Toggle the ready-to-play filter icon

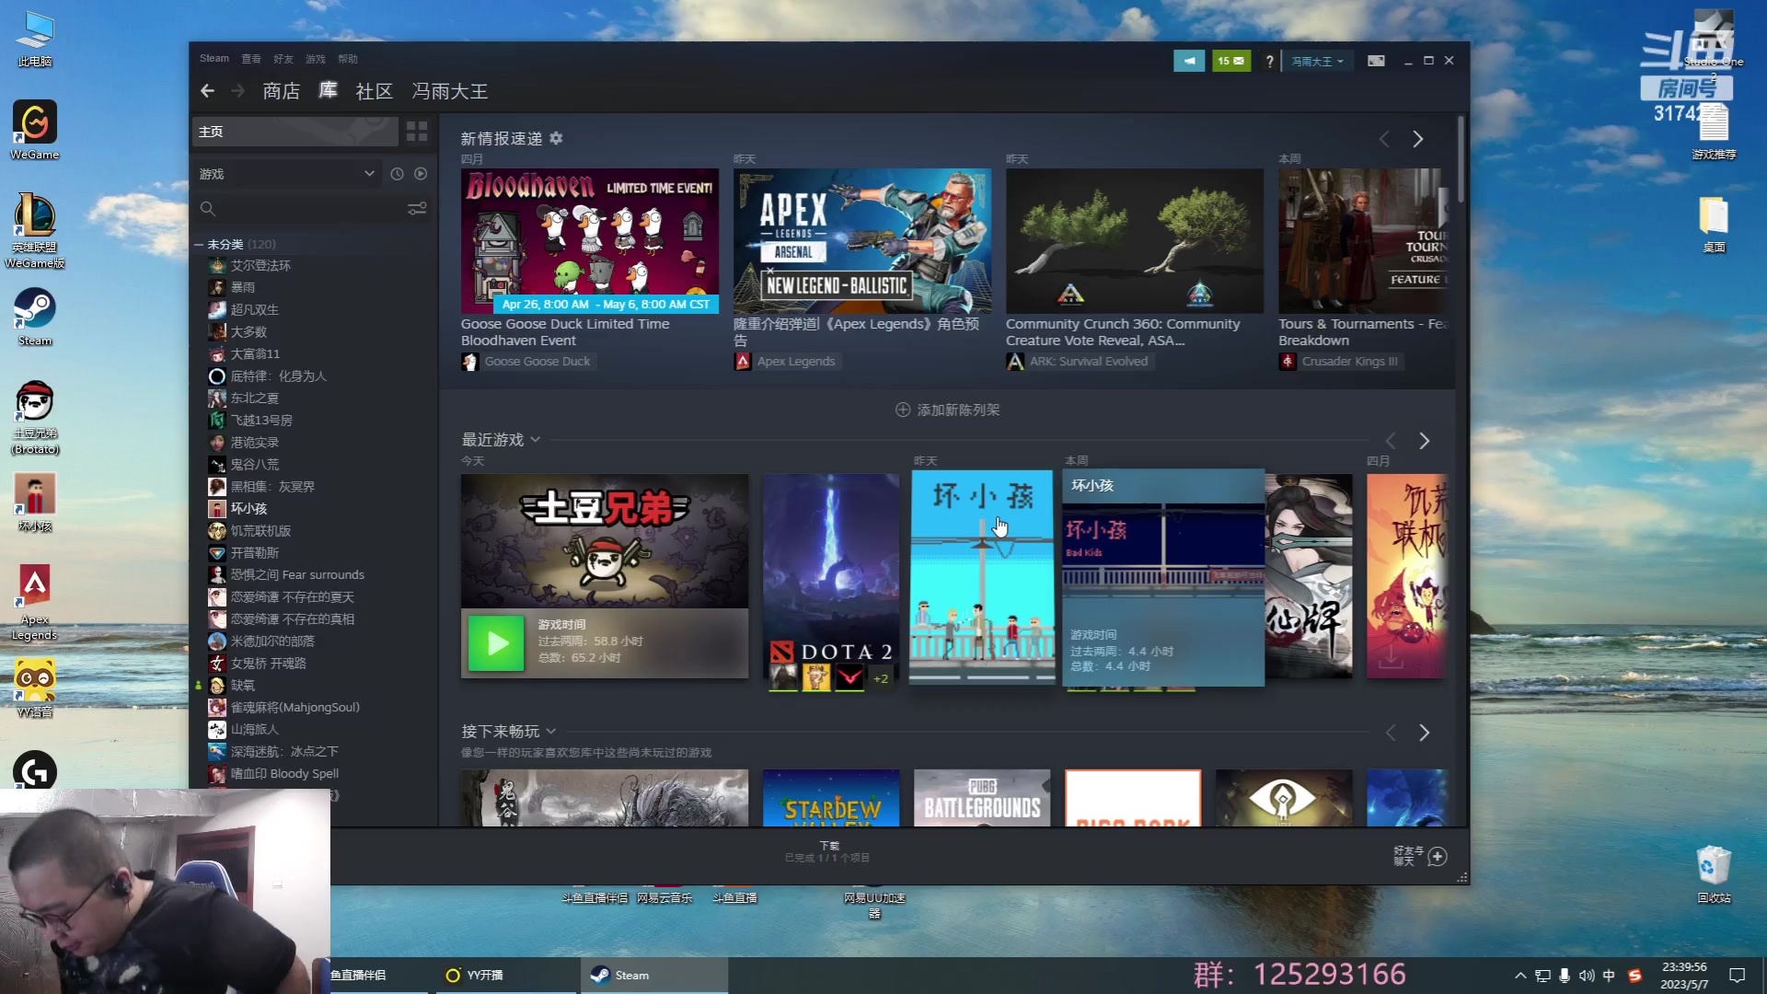pyautogui.click(x=421, y=174)
